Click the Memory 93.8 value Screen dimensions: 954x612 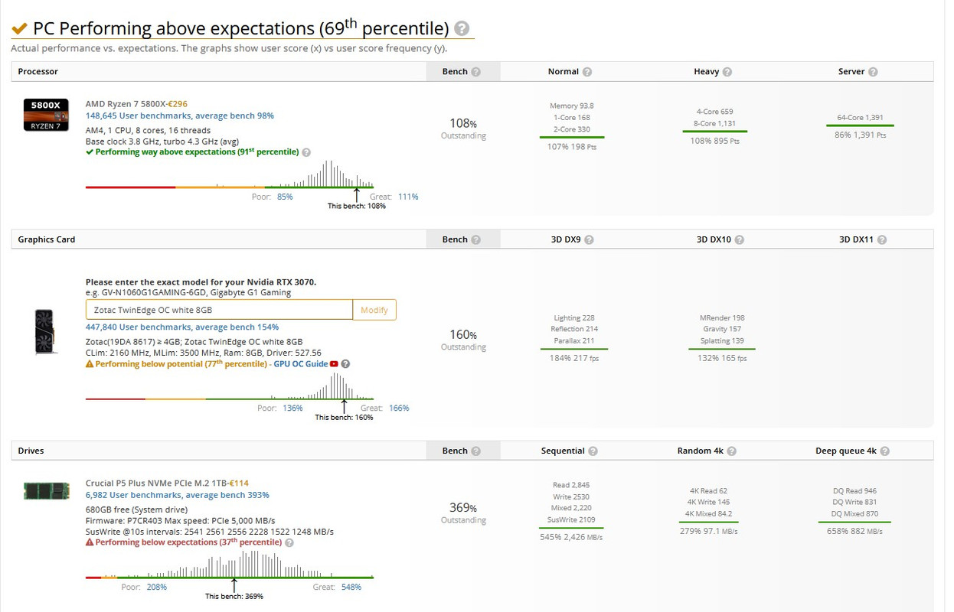tap(571, 106)
